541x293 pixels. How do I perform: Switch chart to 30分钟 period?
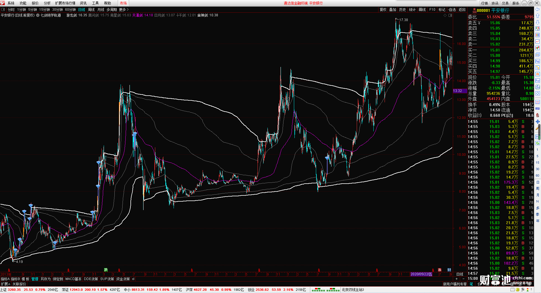click(x=57, y=10)
